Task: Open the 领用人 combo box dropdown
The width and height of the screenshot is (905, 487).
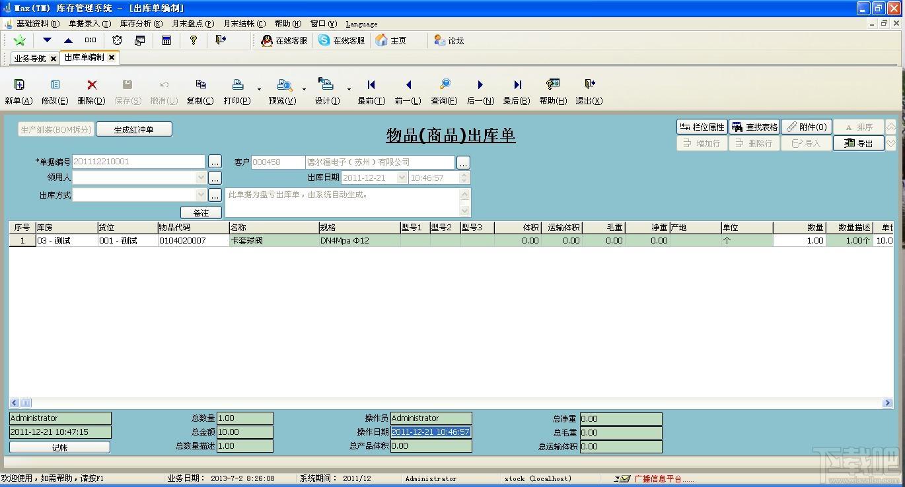Action: [201, 178]
